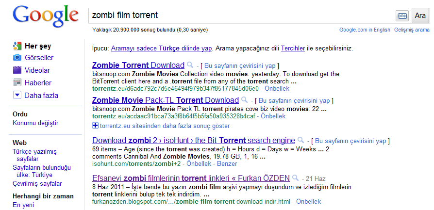Screen dimensions: 434x210
Task: Click the isohunt.com/torrents/zombi+2 URL text
Action: (136, 163)
